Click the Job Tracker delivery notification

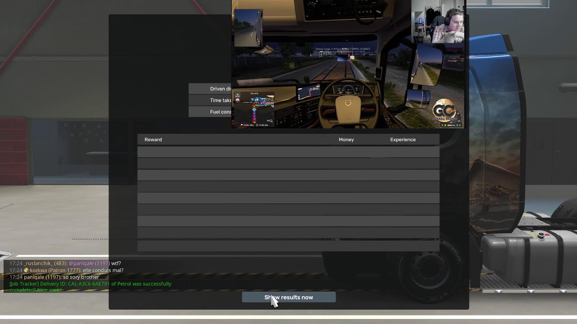90,287
